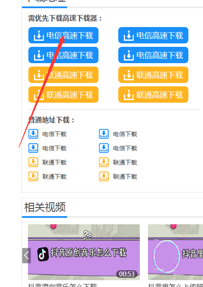This screenshot has height=287, width=203.
Task: Click the first 电信高速下载 button pointed by arrow
Action: coord(63,35)
